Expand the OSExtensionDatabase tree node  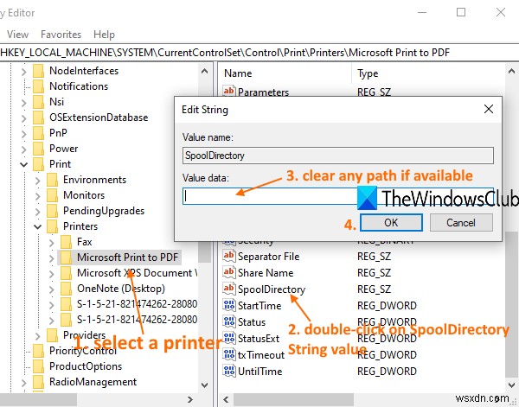pos(24,118)
